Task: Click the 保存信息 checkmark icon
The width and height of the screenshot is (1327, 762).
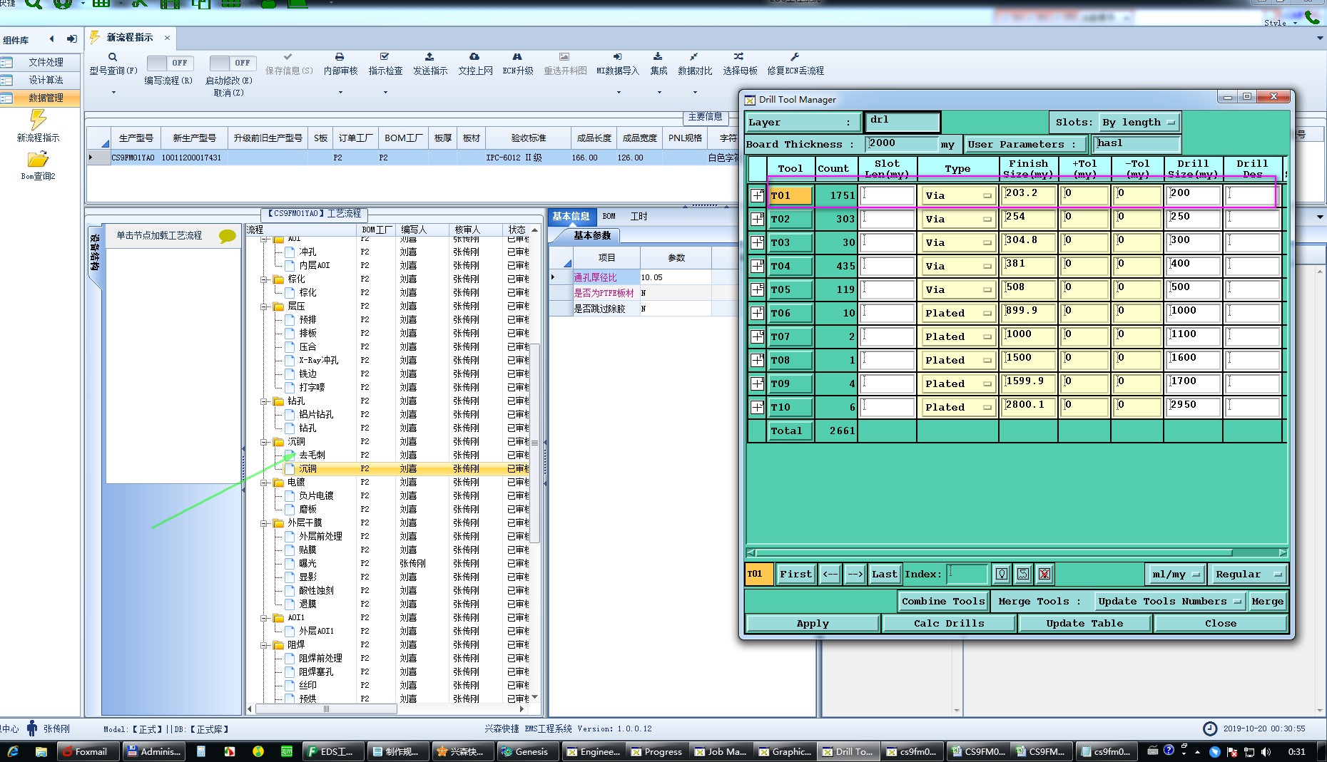Action: coord(288,56)
